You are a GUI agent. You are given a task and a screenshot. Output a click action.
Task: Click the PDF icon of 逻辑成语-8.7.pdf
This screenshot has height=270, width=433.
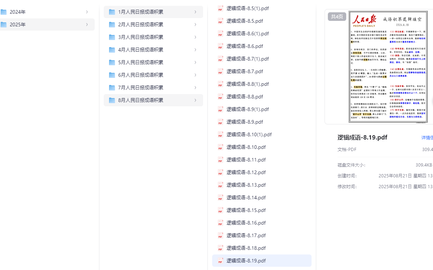220,71
